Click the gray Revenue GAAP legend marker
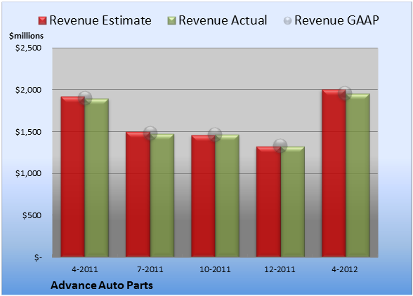Image resolution: width=413 pixels, height=296 pixels. [x=288, y=21]
